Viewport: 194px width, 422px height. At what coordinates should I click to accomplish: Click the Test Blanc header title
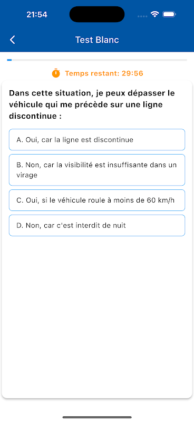click(97, 40)
